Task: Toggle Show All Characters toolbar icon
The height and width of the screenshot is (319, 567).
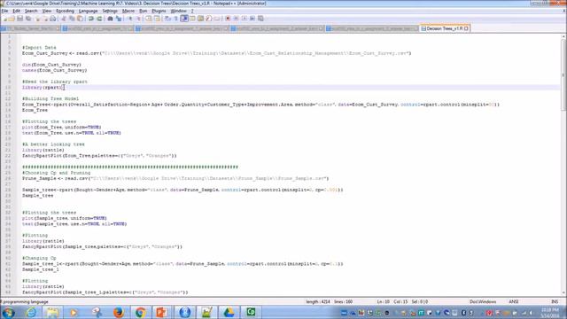Action: tap(175, 19)
